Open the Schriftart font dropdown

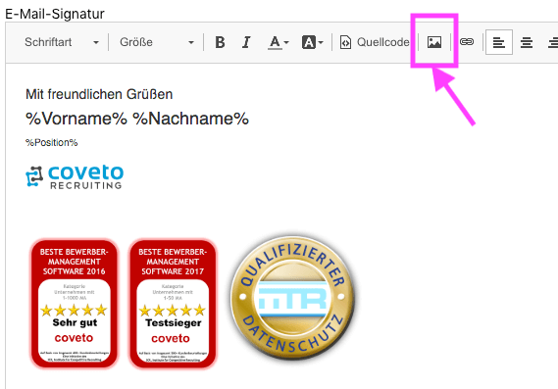pos(61,42)
